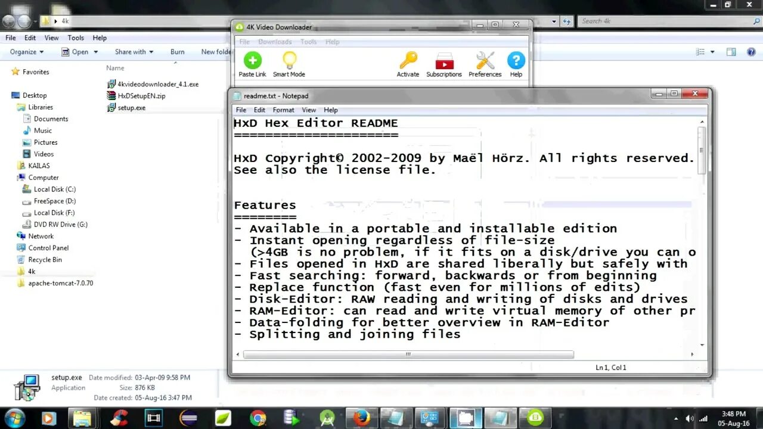The height and width of the screenshot is (429, 763).
Task: Open the Explorer address bar history dropdown
Action: tap(554, 21)
